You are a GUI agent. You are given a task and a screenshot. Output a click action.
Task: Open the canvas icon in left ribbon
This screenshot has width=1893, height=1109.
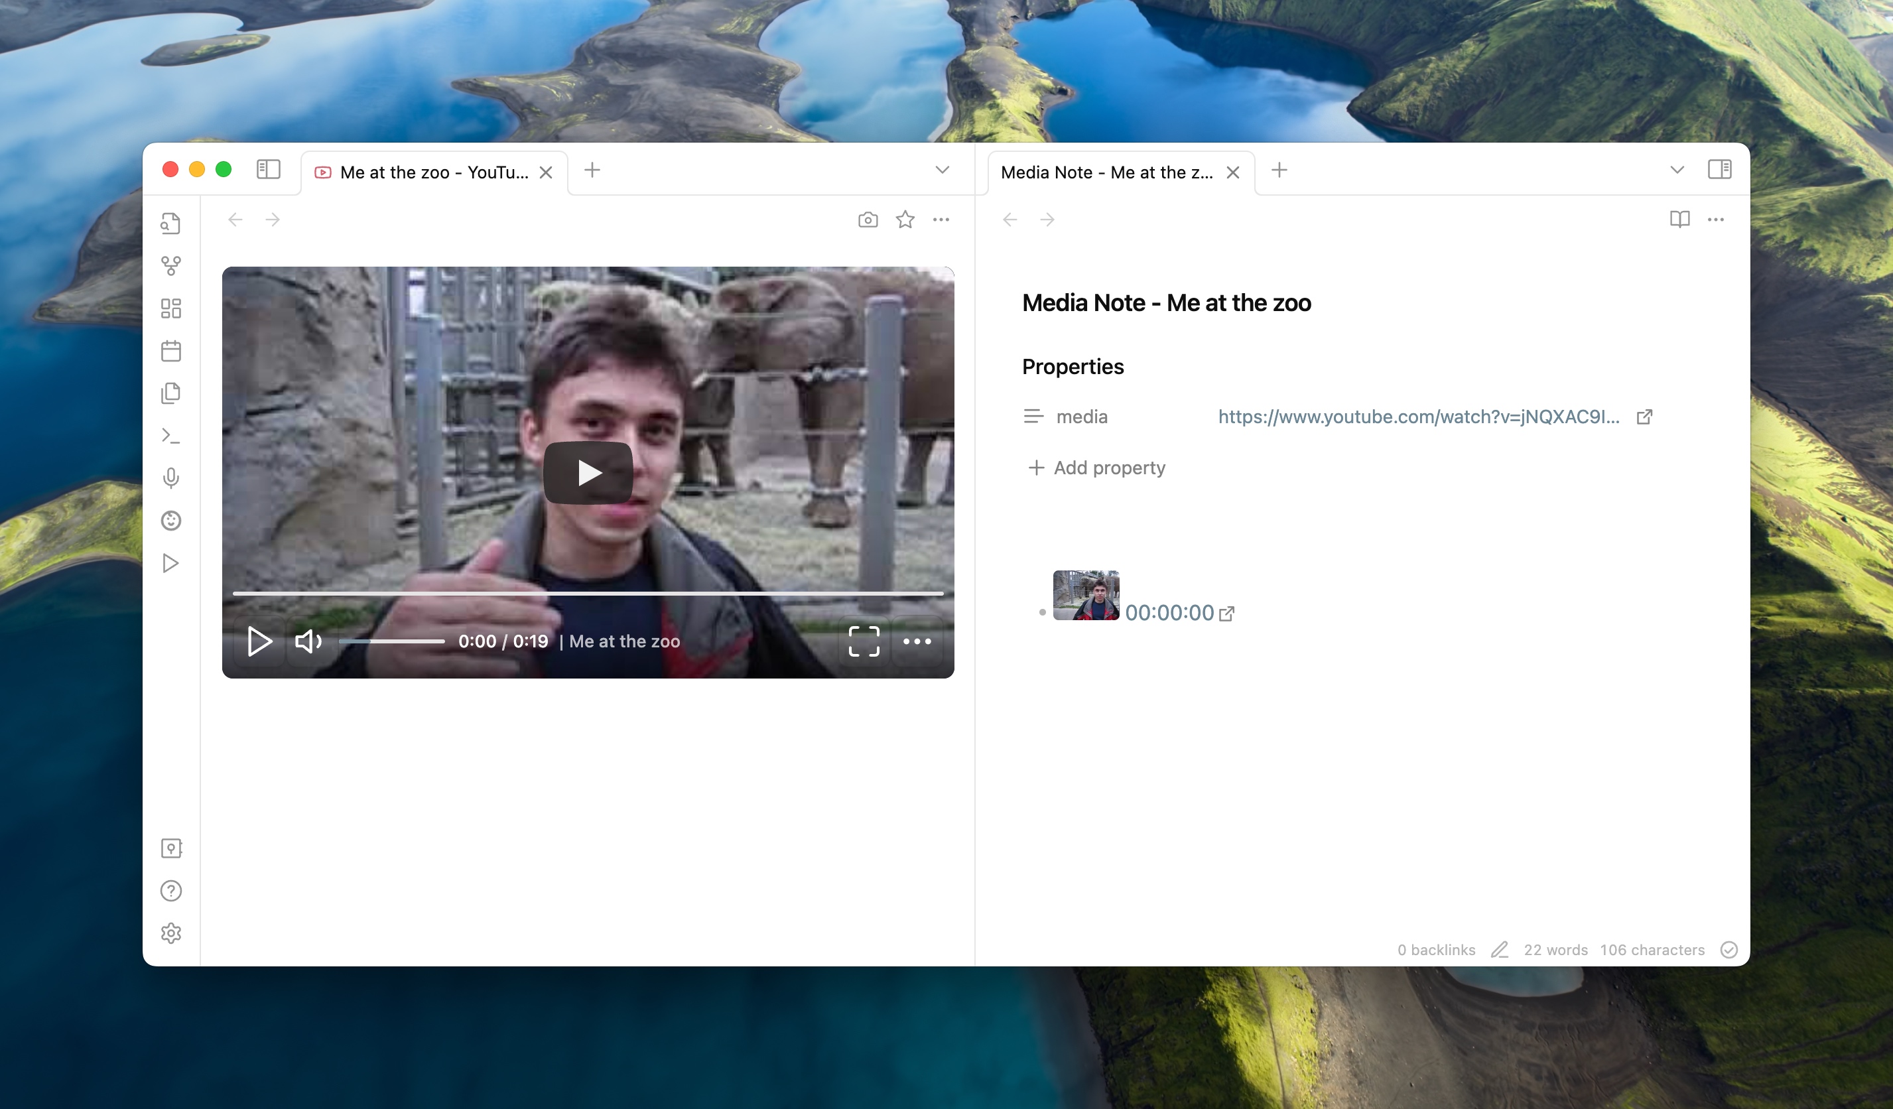point(170,308)
